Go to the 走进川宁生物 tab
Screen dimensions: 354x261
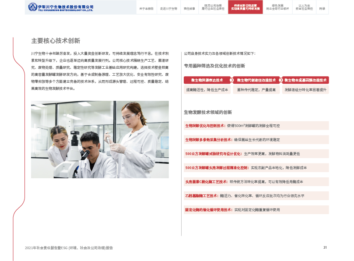click(168, 9)
